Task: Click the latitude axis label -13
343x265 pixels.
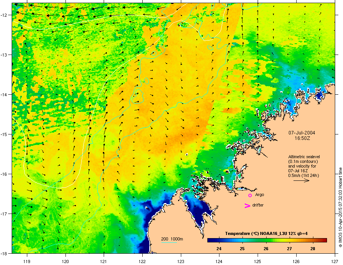Action: tap(4, 55)
